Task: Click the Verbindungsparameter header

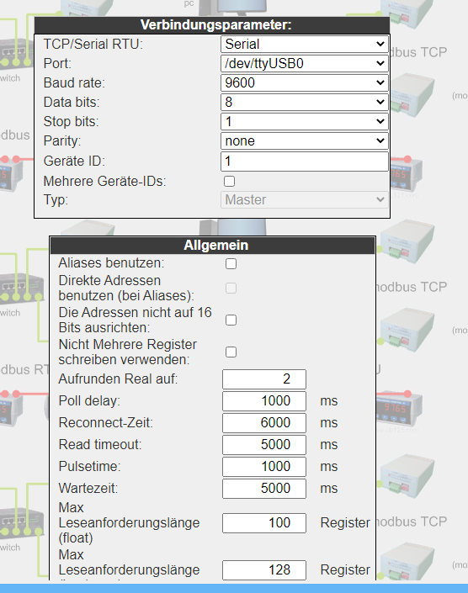Action: [x=212, y=25]
